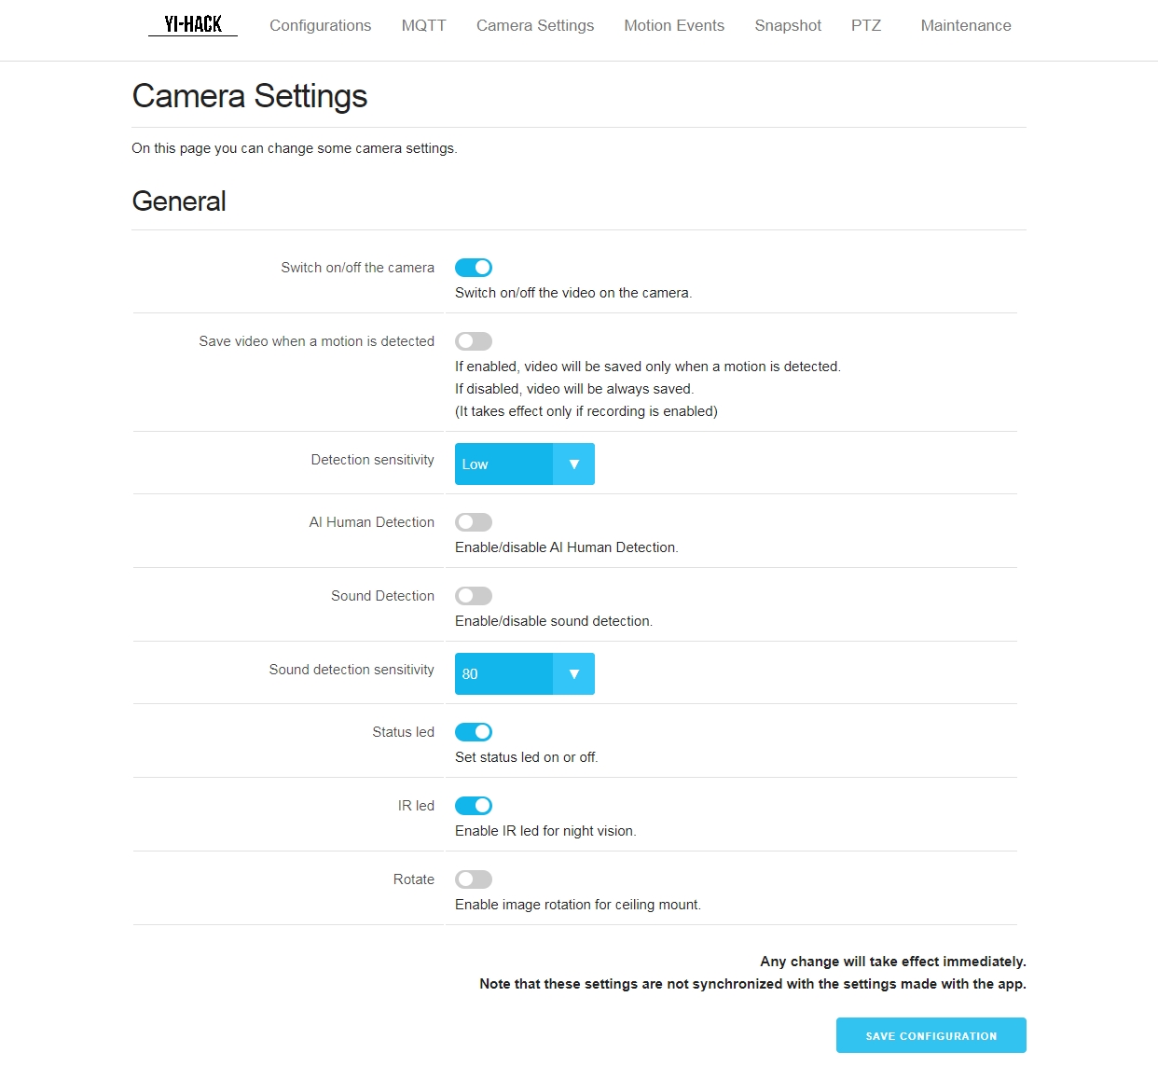Disable the Status led toggle
The image size is (1158, 1066).
point(474,732)
